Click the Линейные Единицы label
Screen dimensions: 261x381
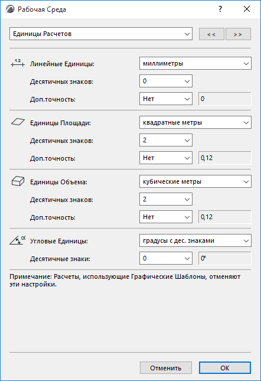pyautogui.click(x=62, y=64)
